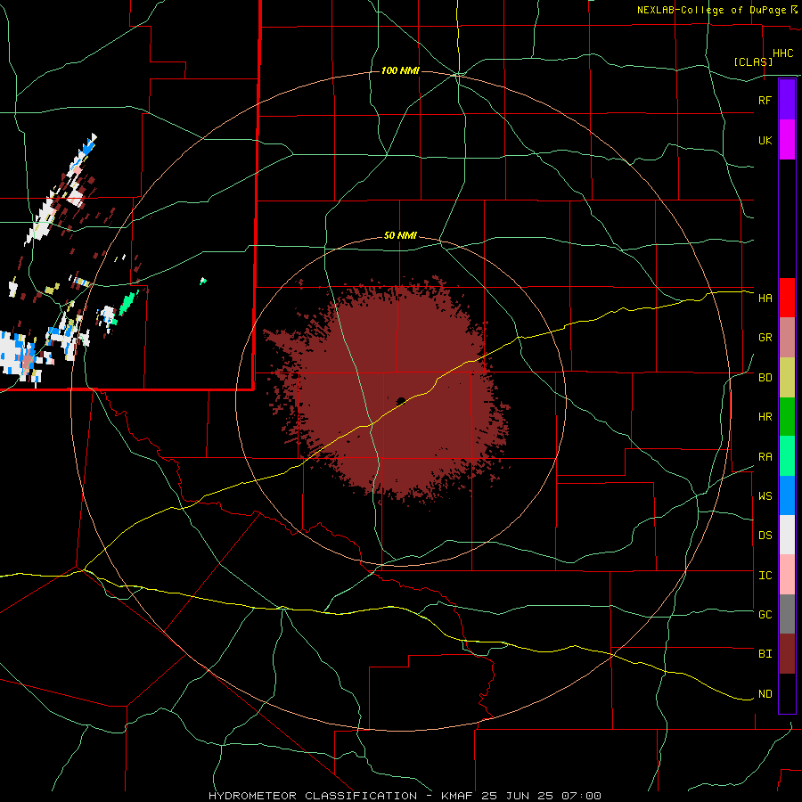Screen dimensions: 802x802
Task: Click the purple RF legend color swatch
Action: coord(787,100)
